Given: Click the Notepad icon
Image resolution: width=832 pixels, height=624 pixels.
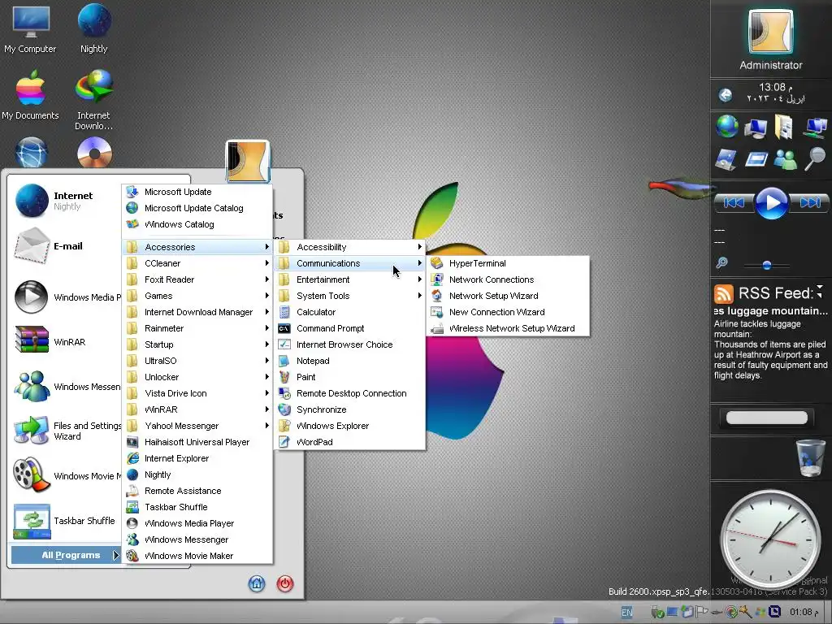Looking at the screenshot, I should pos(284,361).
